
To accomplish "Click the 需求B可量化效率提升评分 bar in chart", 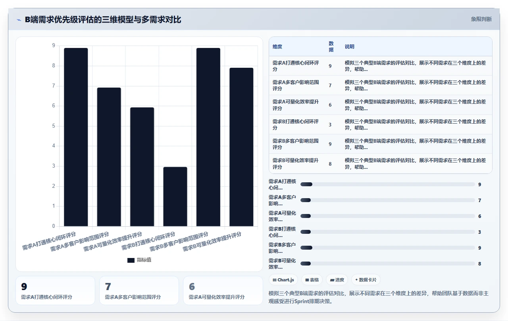I will (x=241, y=147).
